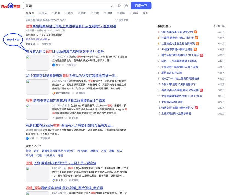Click related search 领博生物科技(杭州)有限公司

(58, 151)
